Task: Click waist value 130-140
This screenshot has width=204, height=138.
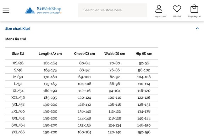Action: [115, 132]
